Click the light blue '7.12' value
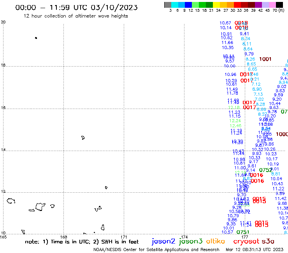 [256, 84]
